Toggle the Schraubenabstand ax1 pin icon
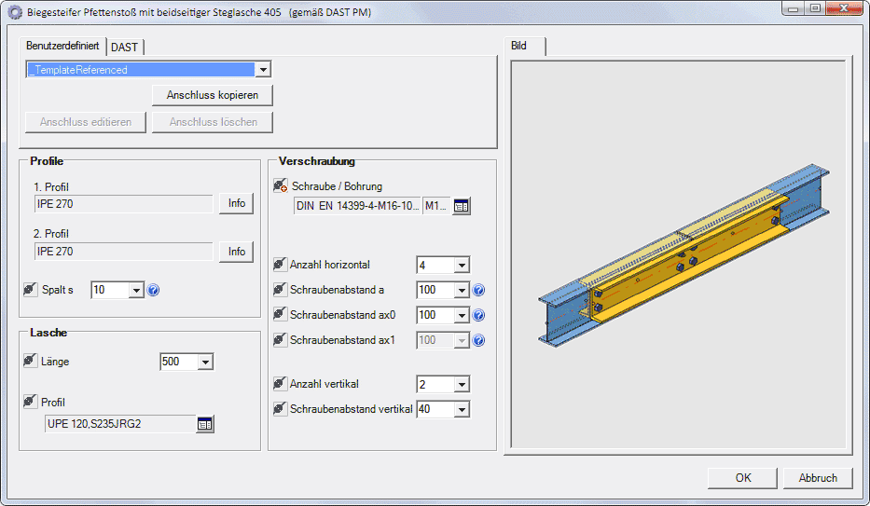 click(x=280, y=340)
